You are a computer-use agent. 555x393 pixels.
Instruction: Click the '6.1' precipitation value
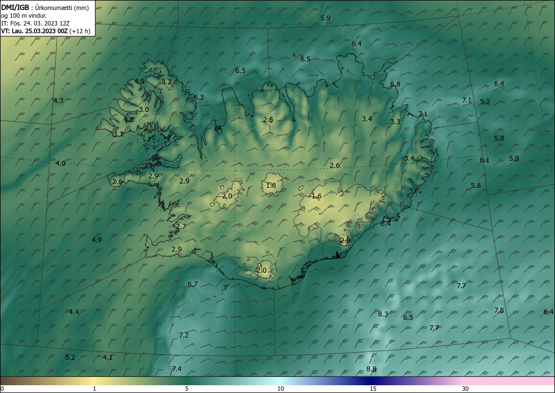pyautogui.click(x=485, y=160)
